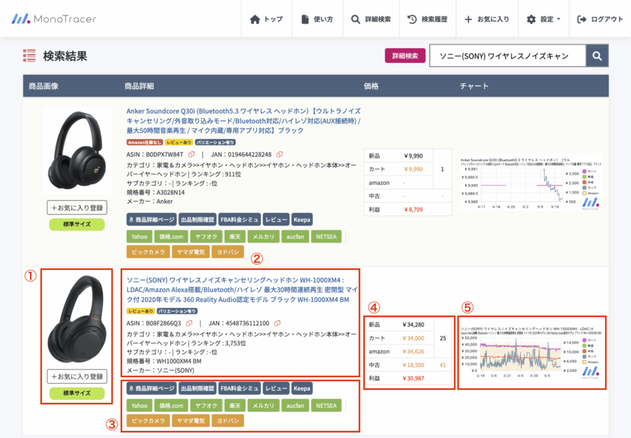Add Sony WH-1000XM4 to favorites

[77, 376]
